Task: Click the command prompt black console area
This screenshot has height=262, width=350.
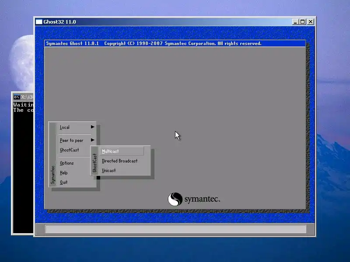Action: click(23, 167)
